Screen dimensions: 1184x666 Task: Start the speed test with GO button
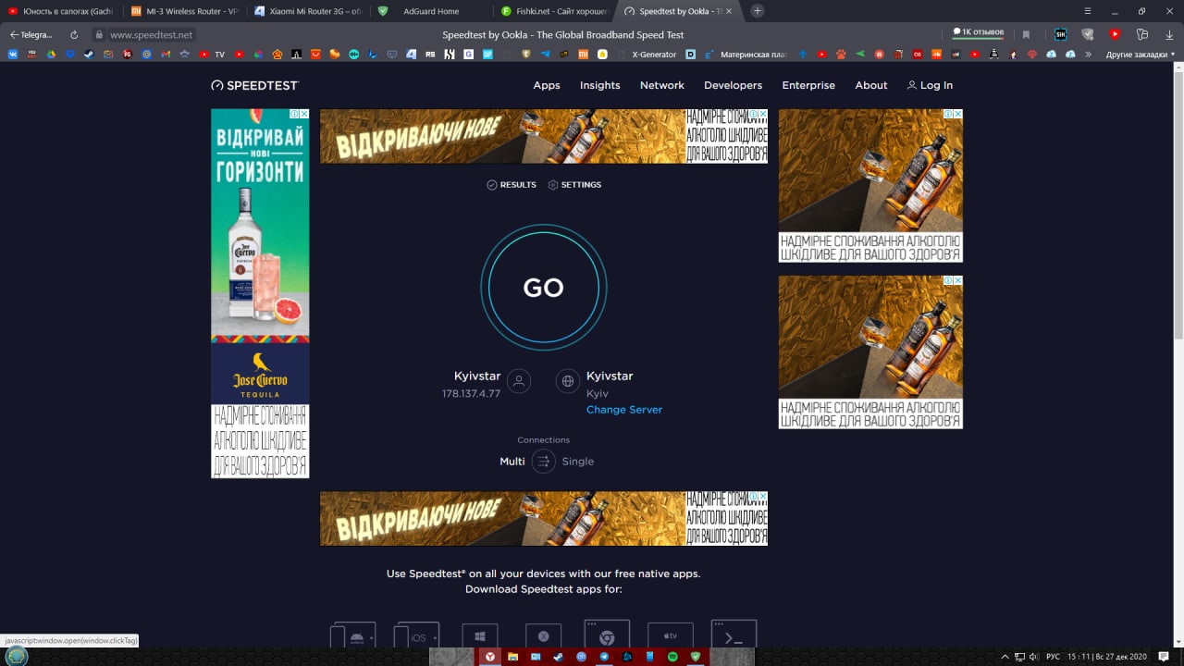pyautogui.click(x=543, y=288)
